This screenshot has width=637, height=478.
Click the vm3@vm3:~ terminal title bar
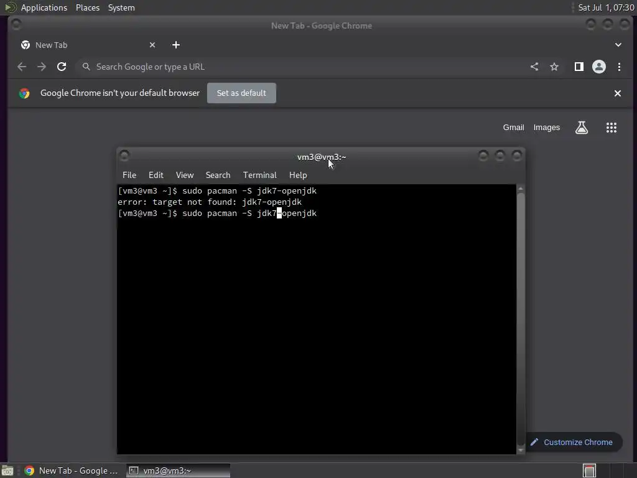322,157
